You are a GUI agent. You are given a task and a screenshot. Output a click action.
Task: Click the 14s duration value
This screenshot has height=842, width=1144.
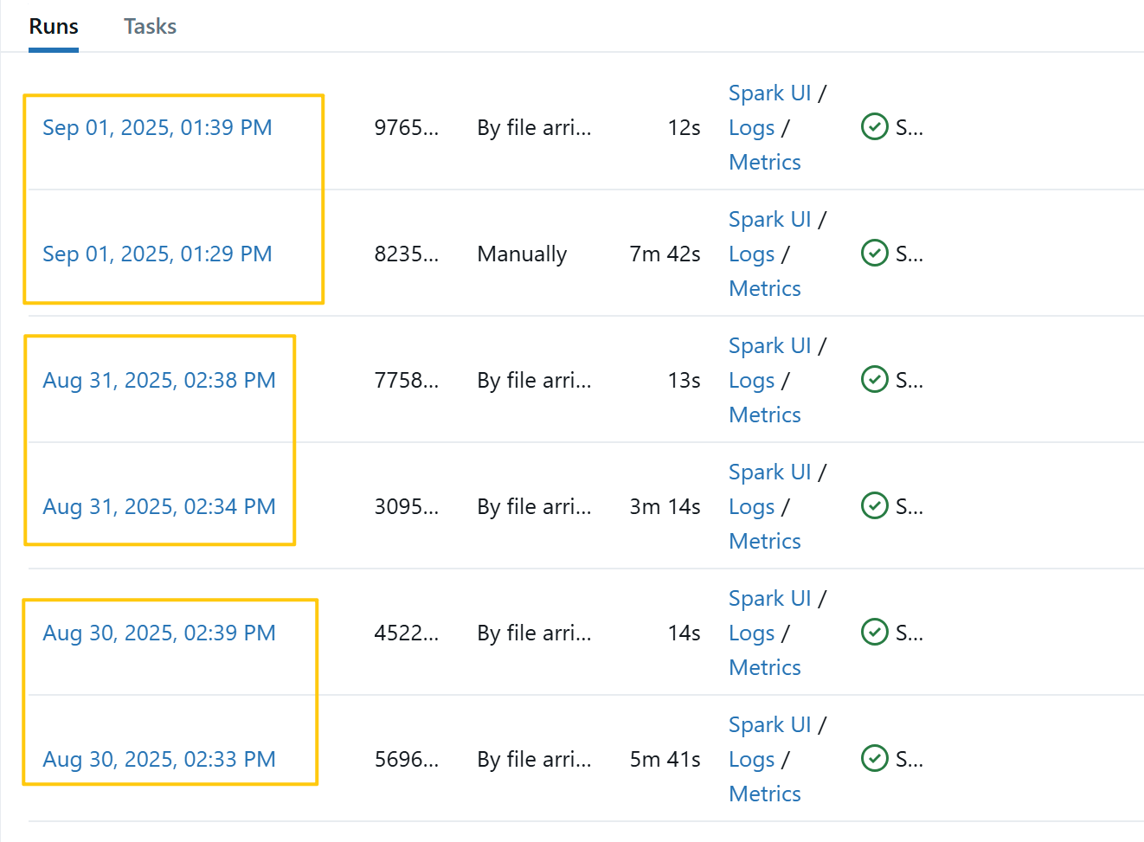pyautogui.click(x=684, y=633)
